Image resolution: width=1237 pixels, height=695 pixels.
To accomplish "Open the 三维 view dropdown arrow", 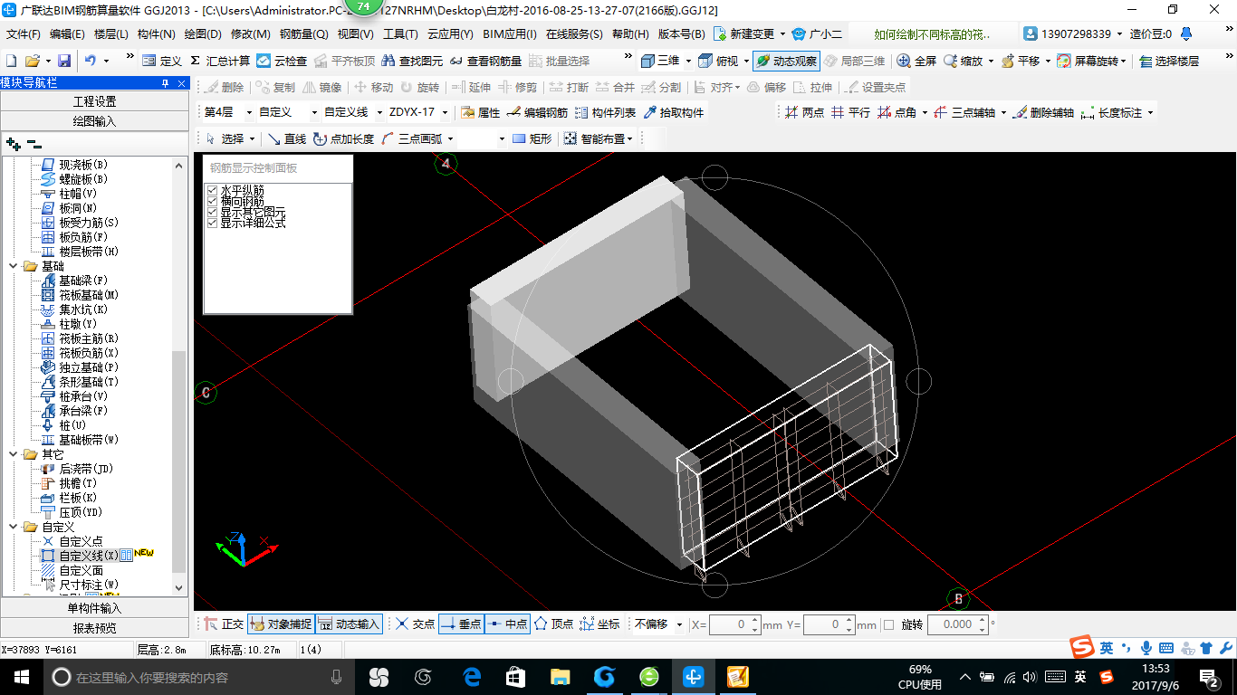I will (x=688, y=61).
